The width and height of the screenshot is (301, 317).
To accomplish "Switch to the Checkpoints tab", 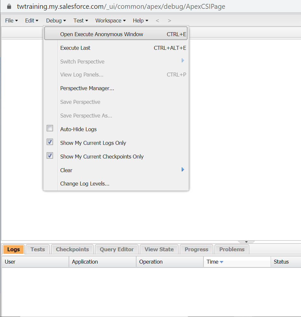I will [x=72, y=249].
